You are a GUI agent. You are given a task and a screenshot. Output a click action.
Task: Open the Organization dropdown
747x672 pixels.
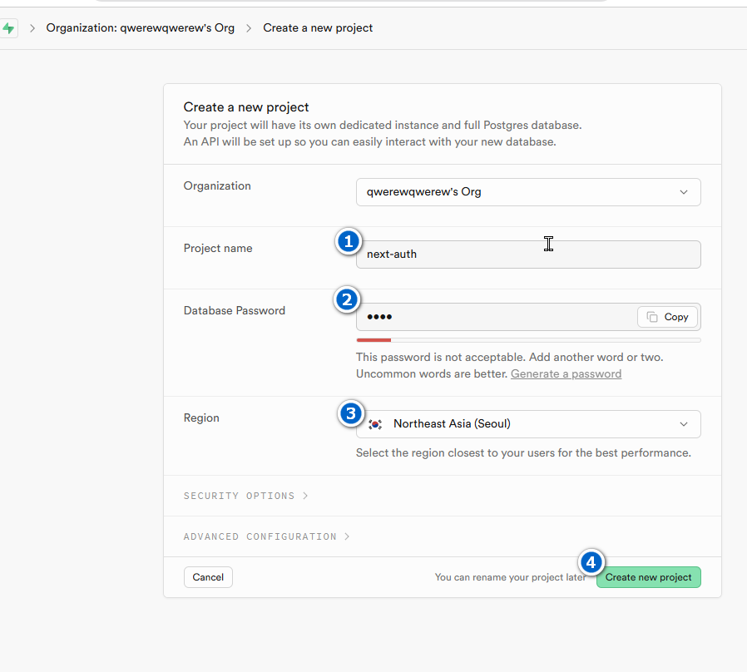click(x=527, y=192)
